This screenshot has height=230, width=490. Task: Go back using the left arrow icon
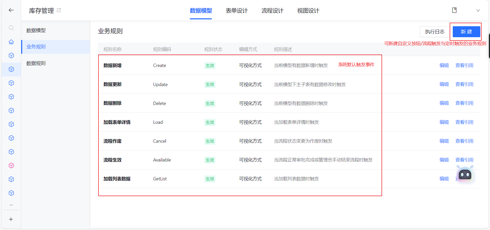(x=11, y=10)
